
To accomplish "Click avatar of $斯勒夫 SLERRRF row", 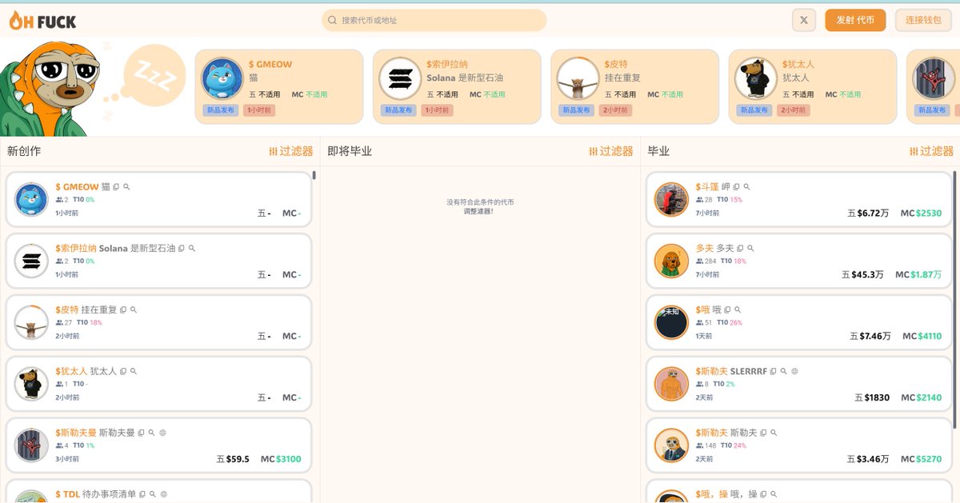I will coord(671,384).
